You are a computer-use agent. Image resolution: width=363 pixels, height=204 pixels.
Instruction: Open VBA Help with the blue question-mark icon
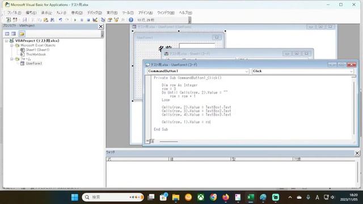click(x=131, y=20)
